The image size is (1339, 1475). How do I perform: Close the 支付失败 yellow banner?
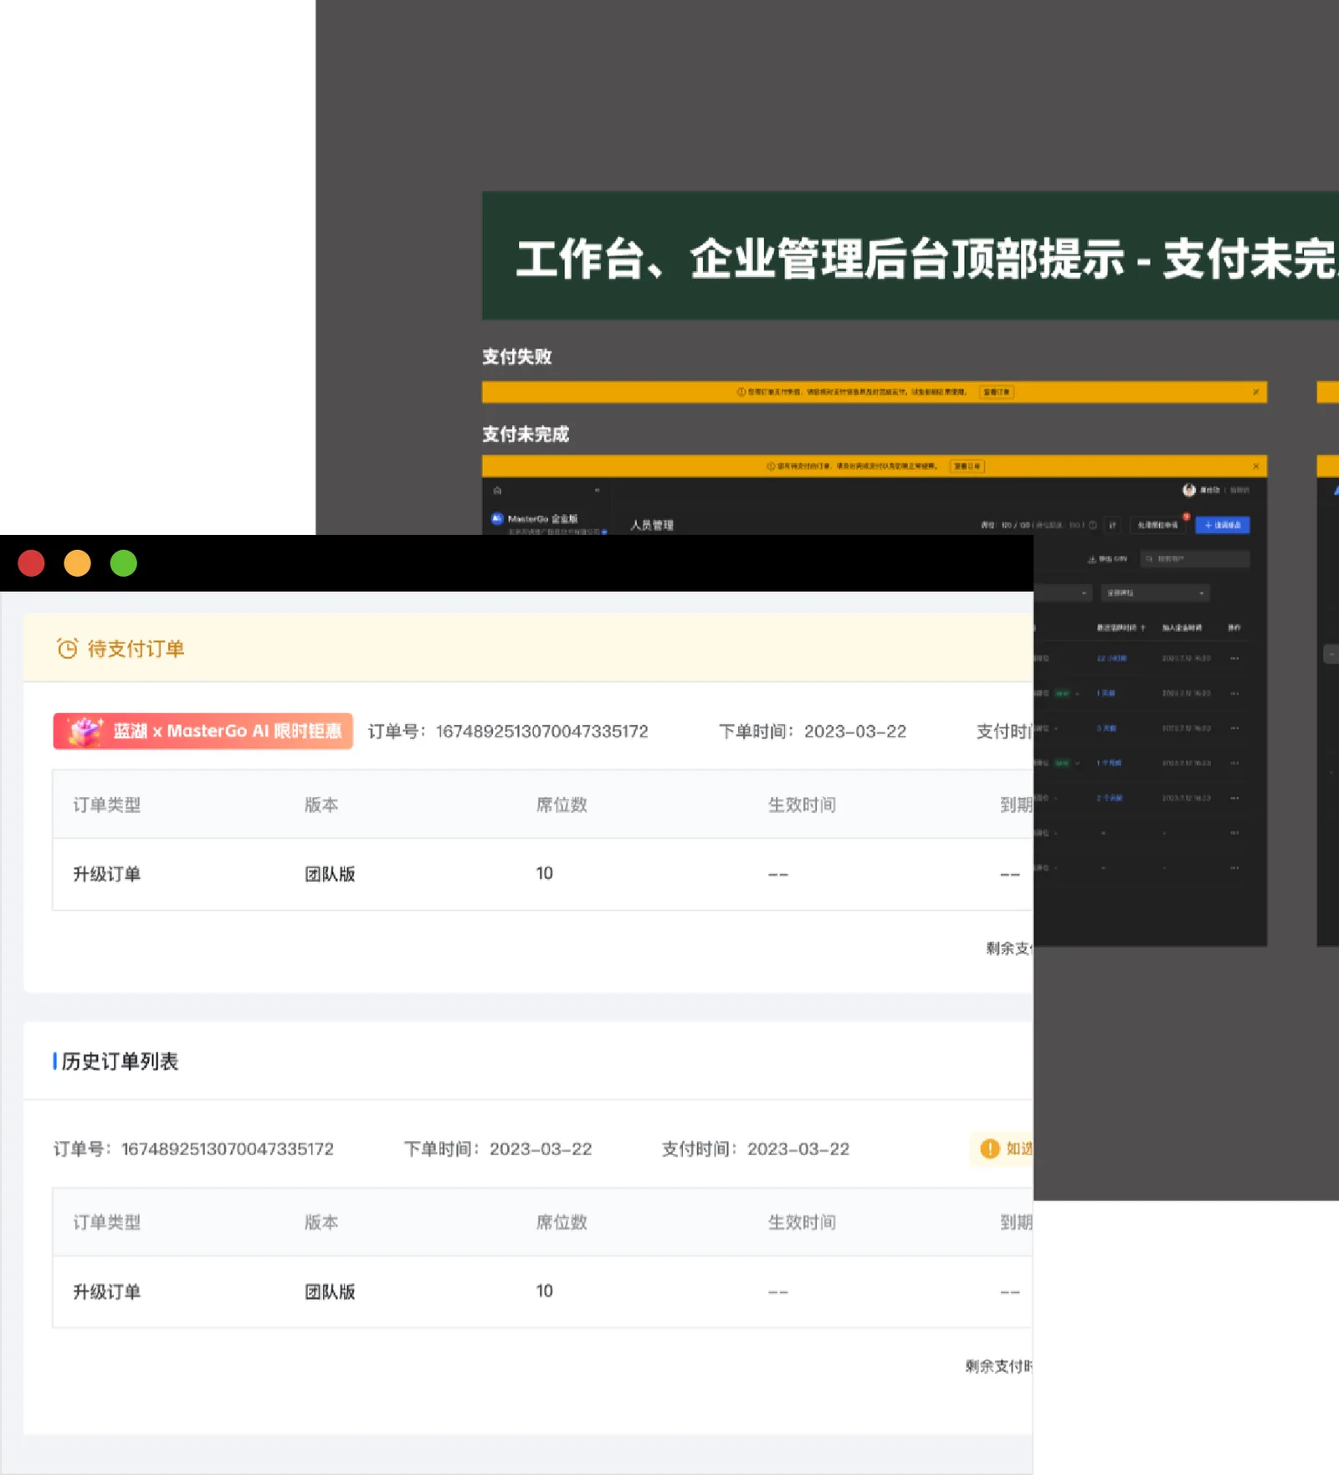[x=1255, y=392]
